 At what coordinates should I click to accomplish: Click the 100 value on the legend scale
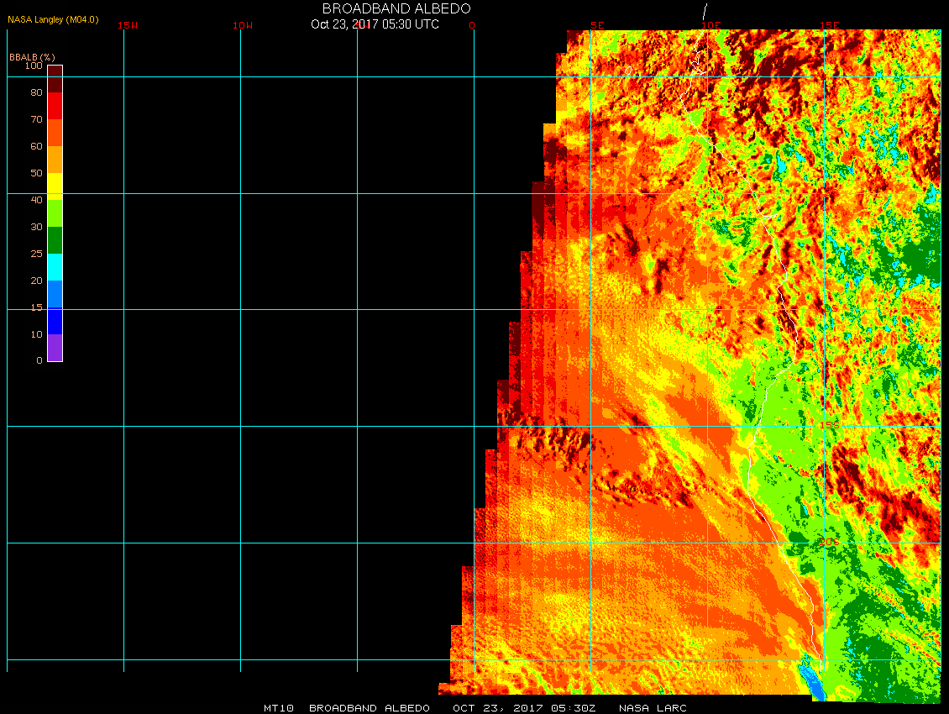tap(34, 66)
